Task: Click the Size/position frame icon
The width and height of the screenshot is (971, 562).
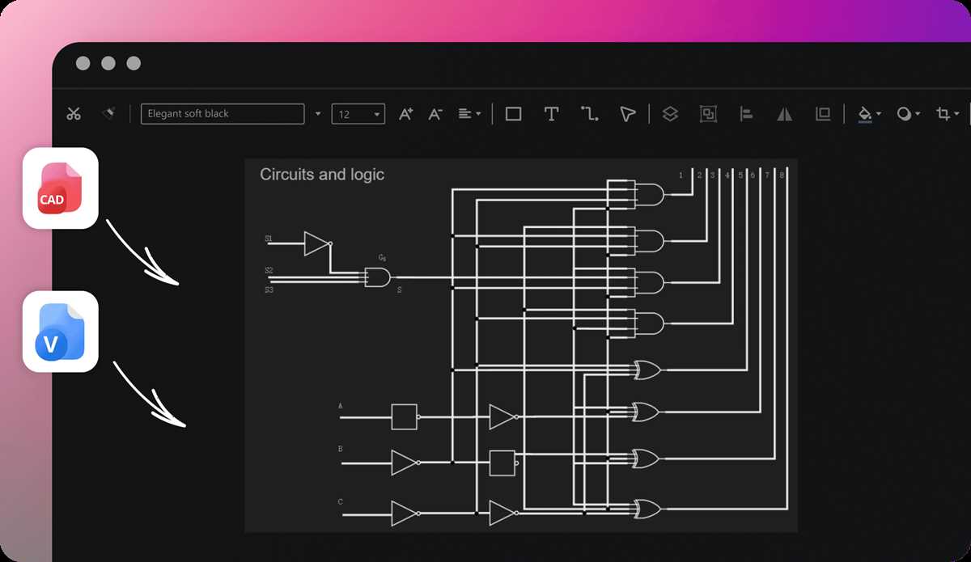Action: (823, 114)
